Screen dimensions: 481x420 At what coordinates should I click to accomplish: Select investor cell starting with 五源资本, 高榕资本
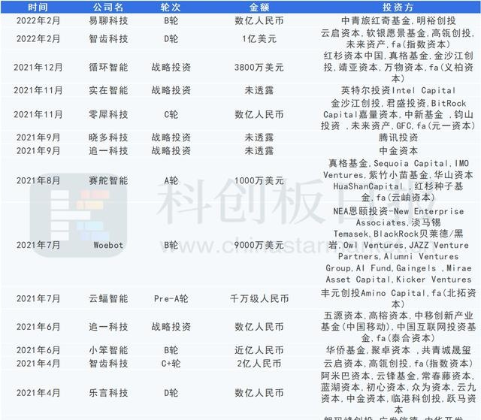[x=398, y=327]
